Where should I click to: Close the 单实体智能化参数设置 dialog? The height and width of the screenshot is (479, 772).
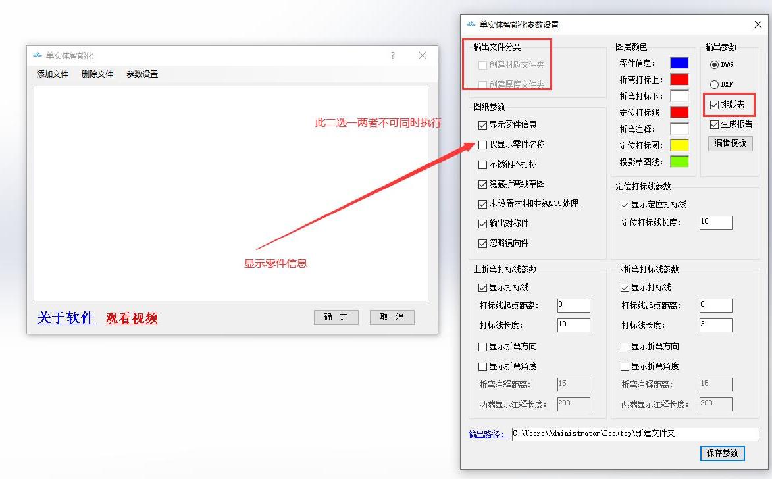click(x=758, y=24)
